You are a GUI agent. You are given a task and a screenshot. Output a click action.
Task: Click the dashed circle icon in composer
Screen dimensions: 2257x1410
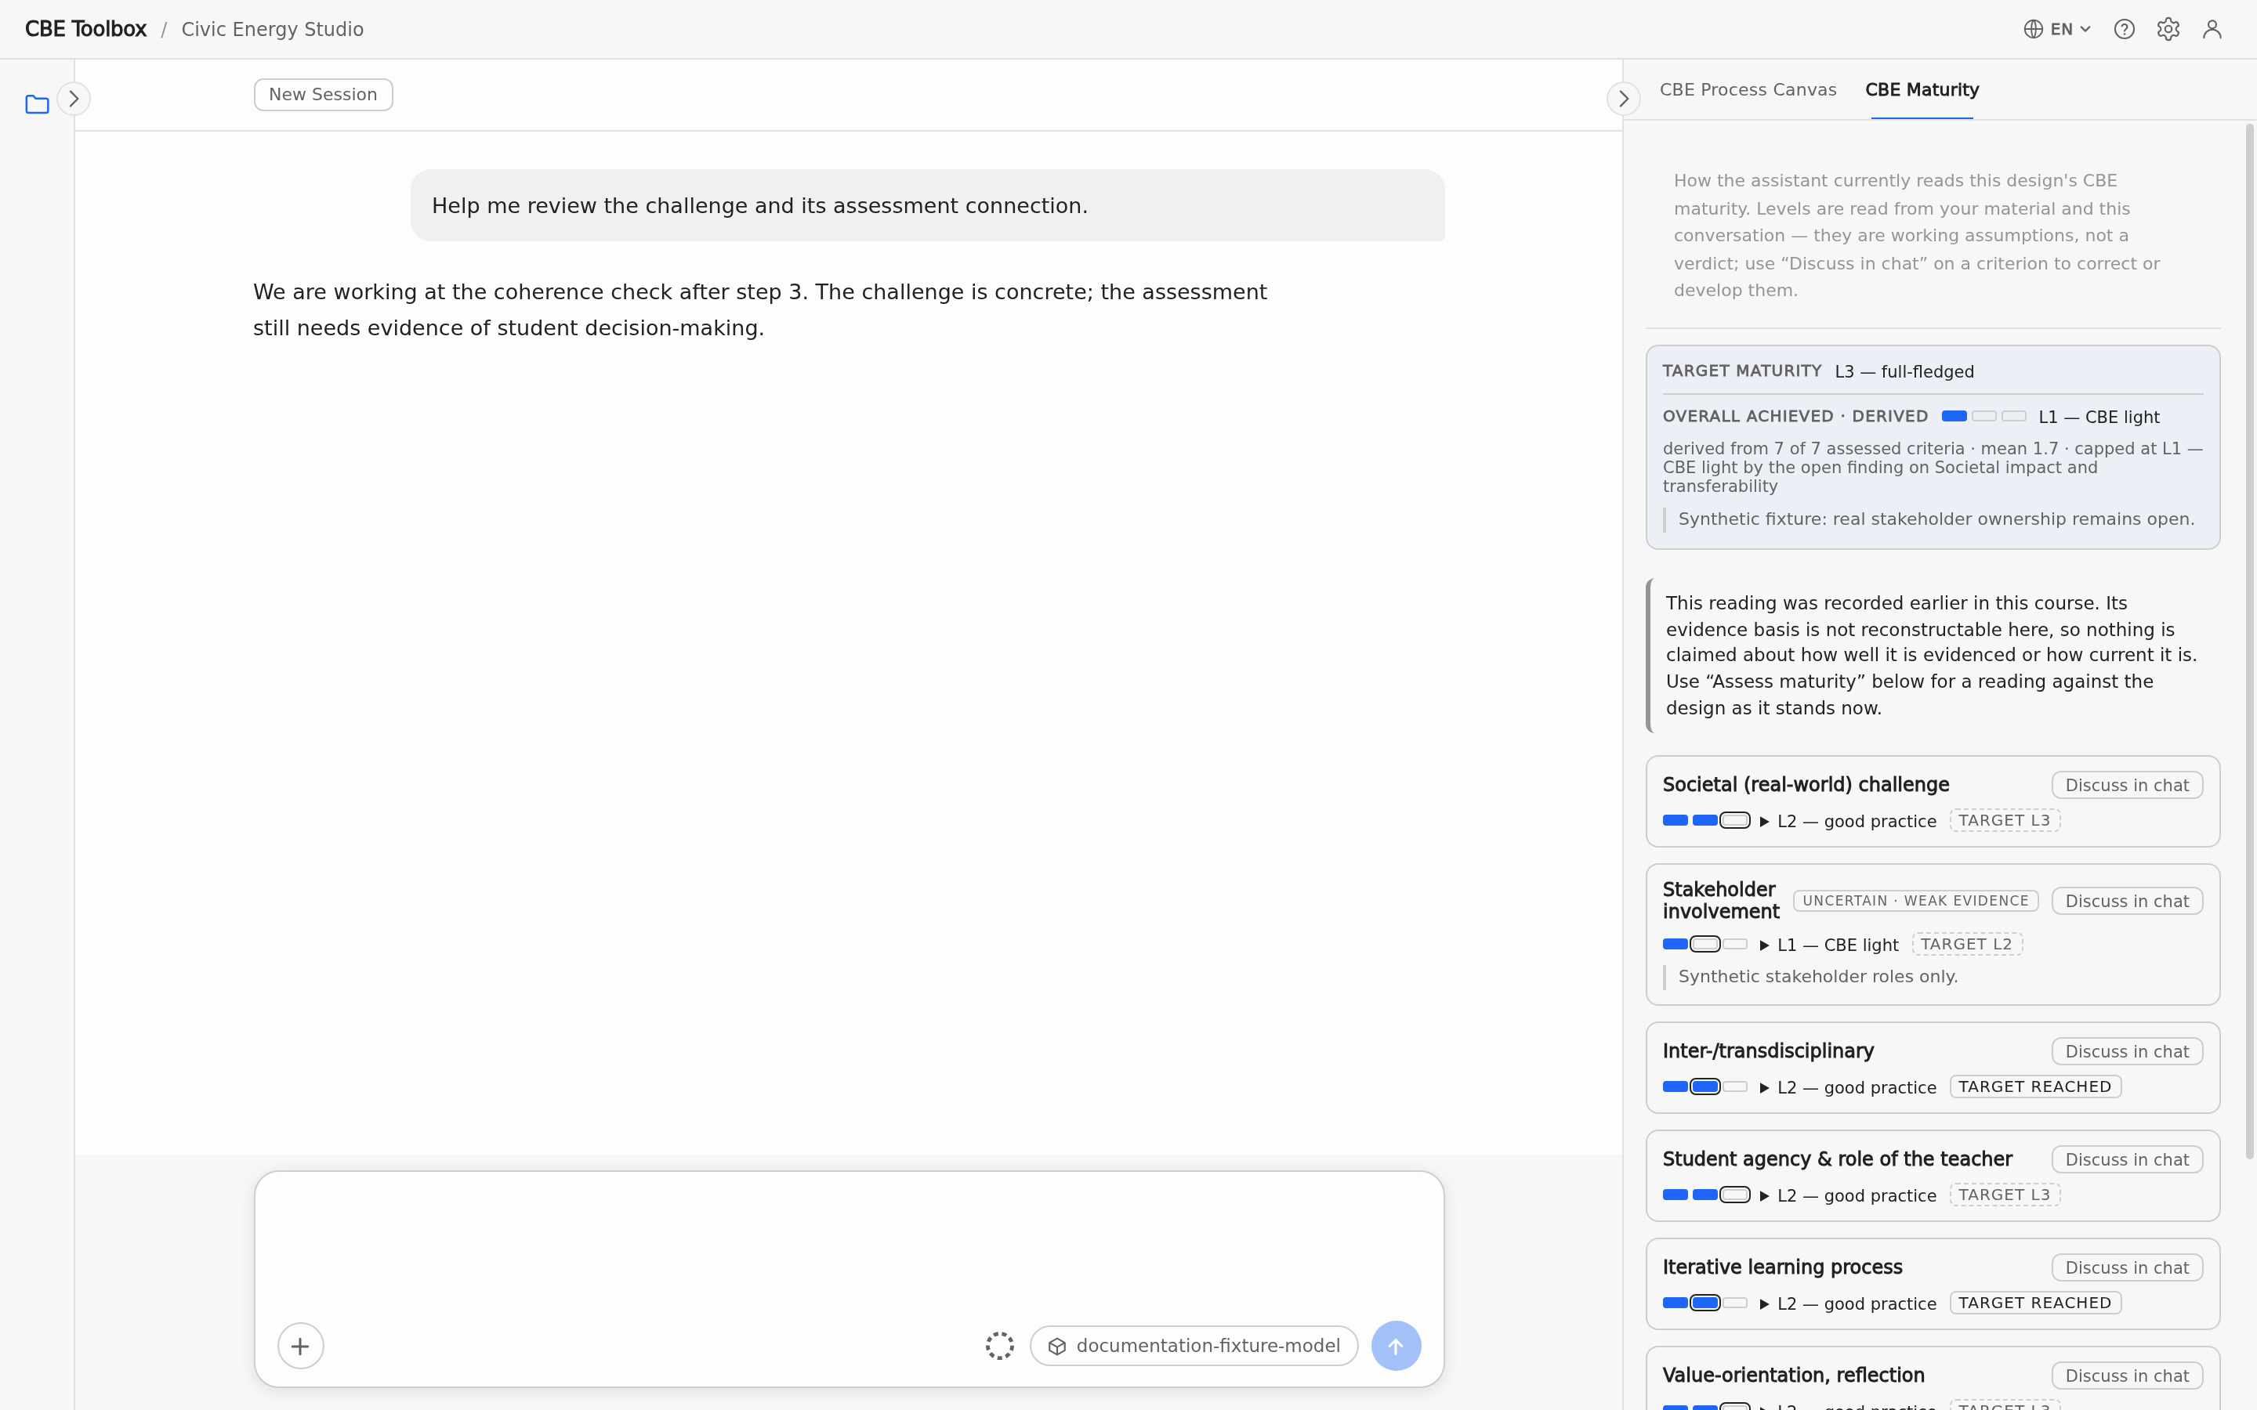click(1000, 1346)
